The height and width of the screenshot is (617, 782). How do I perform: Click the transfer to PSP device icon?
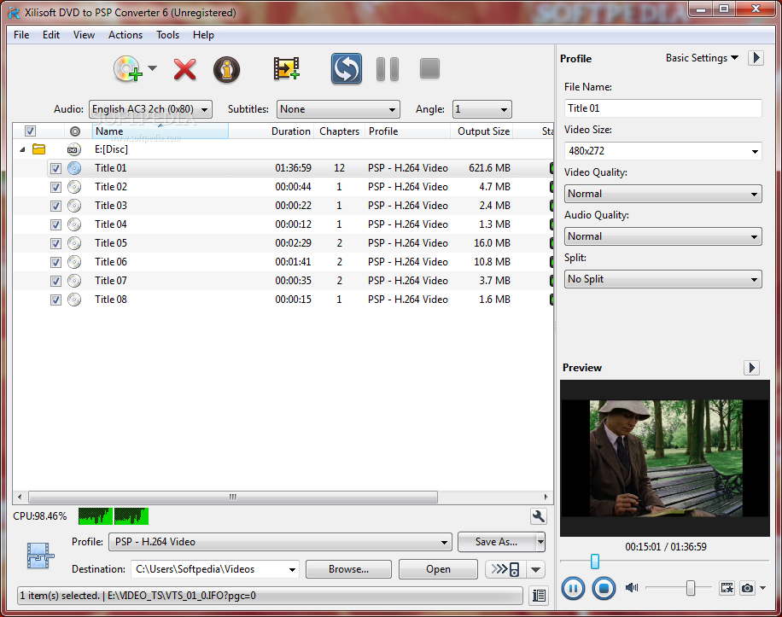(x=505, y=569)
